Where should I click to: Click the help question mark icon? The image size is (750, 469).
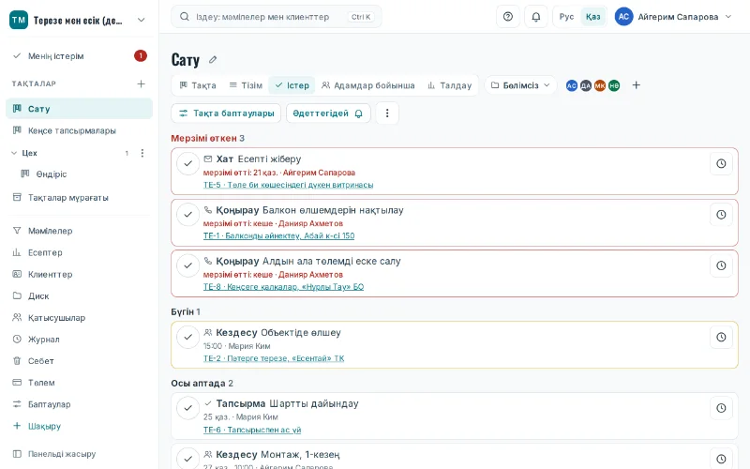(508, 17)
